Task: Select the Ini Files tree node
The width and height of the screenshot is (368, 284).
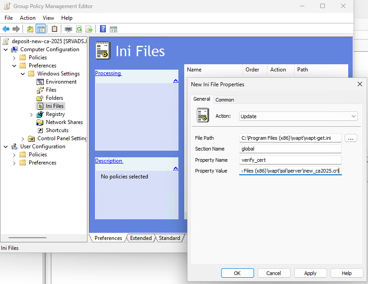Action: (x=55, y=106)
